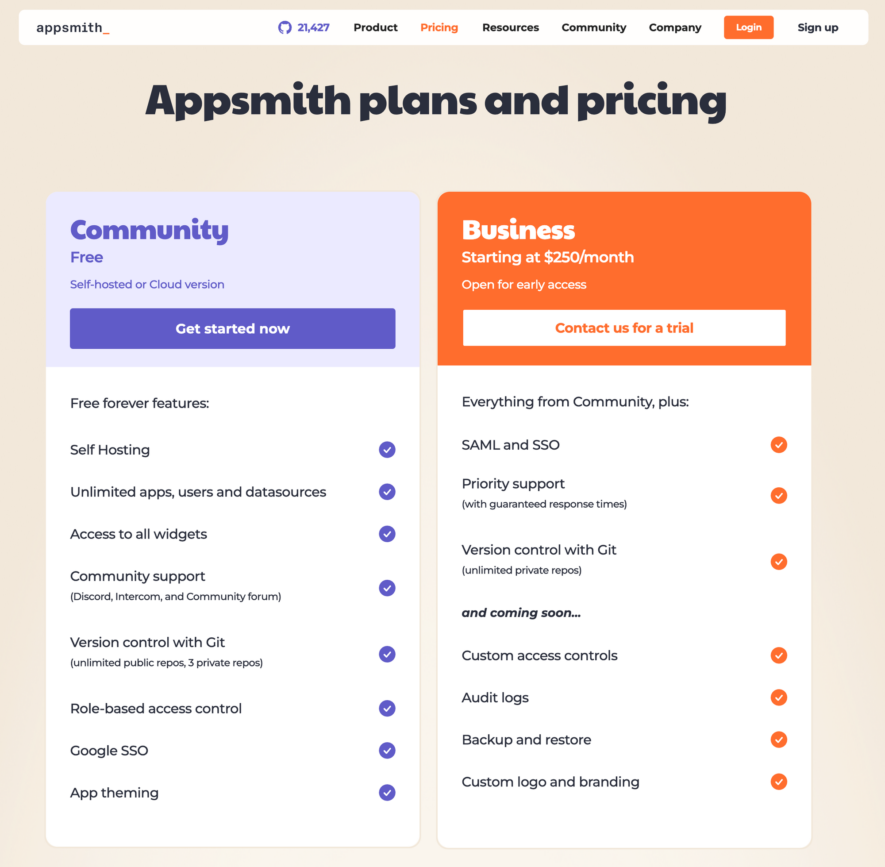Click orange checkmark beside SAML and SSO

click(778, 444)
